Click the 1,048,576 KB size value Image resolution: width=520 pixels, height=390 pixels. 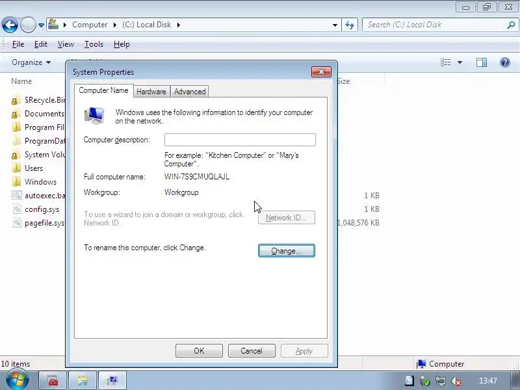pos(359,223)
